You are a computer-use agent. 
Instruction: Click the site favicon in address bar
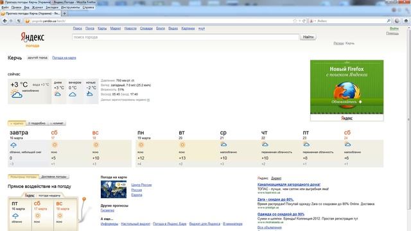(27, 21)
